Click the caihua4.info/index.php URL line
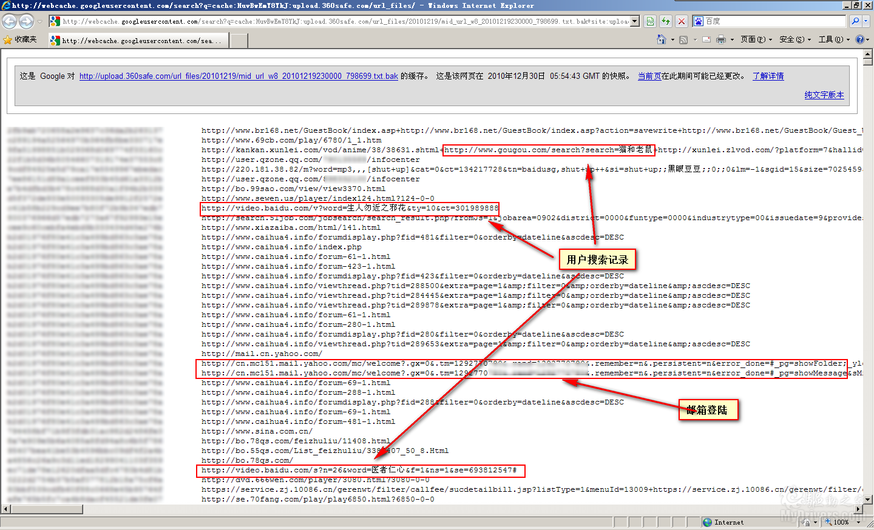Image resolution: width=874 pixels, height=530 pixels. pyautogui.click(x=281, y=247)
